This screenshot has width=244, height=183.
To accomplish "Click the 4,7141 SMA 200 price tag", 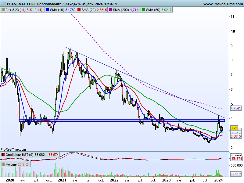I will click(x=235, y=108).
